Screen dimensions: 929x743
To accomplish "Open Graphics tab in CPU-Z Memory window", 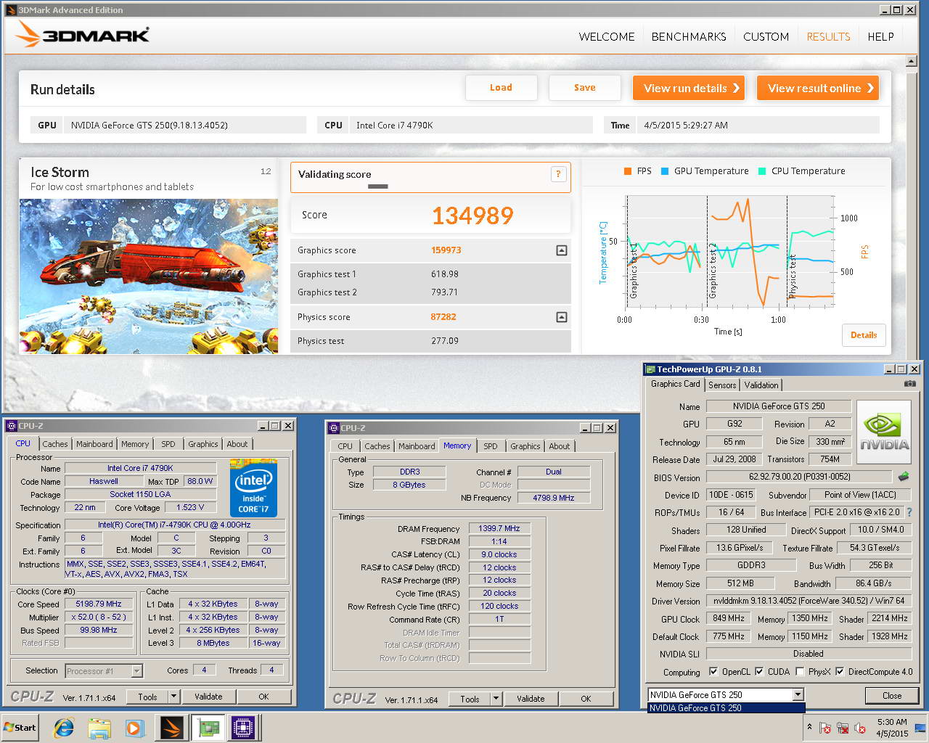I will click(525, 446).
